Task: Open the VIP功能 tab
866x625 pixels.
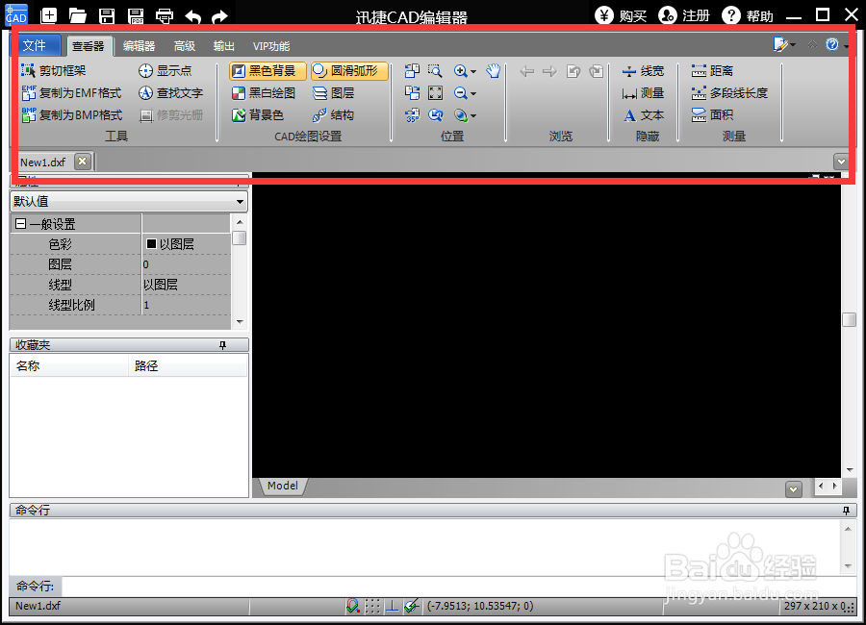Action: tap(271, 46)
